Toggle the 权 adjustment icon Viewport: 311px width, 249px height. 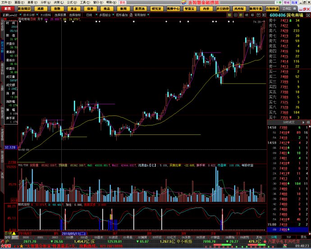pos(241,15)
